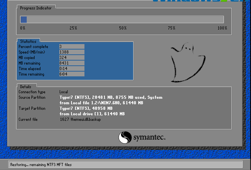
Task: Click the Details group title
Action: coord(26,86)
